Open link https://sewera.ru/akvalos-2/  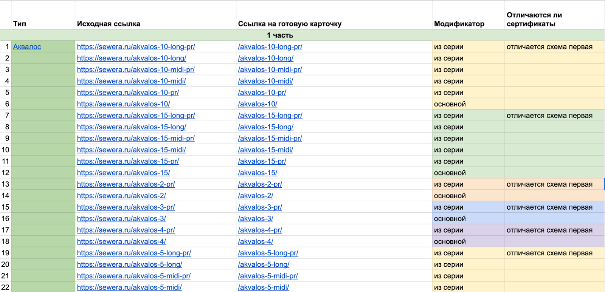click(x=121, y=196)
